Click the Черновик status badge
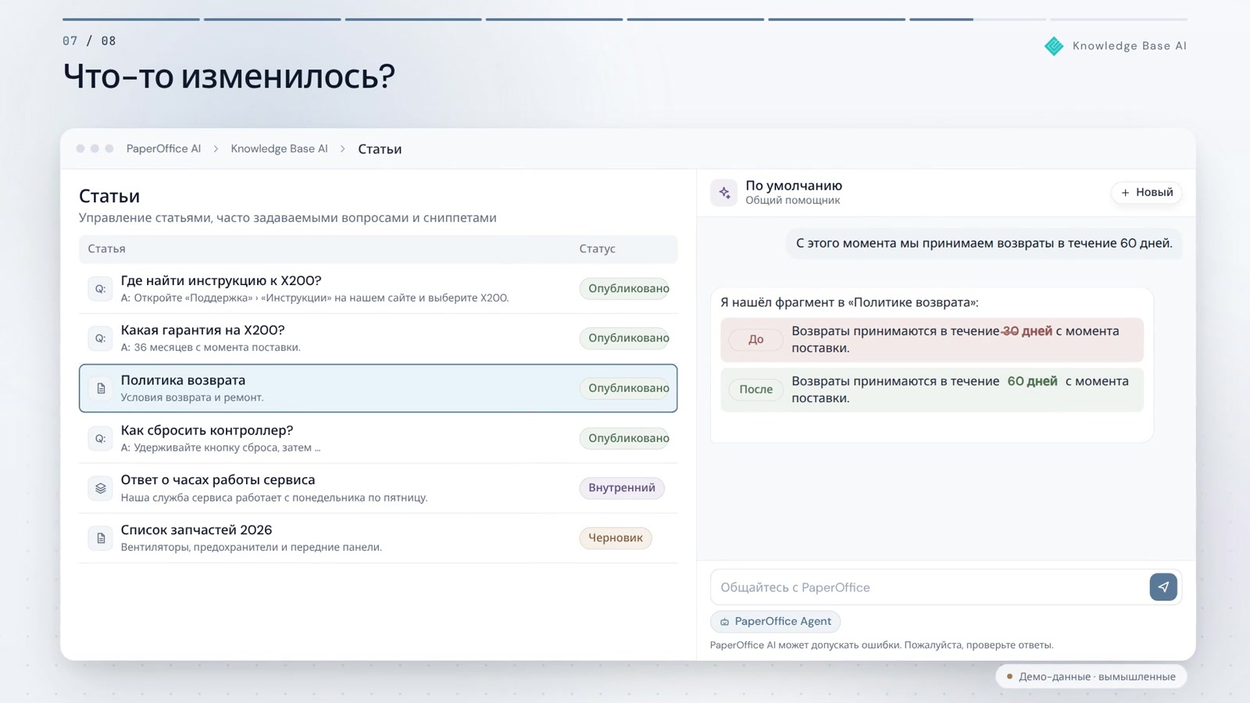 tap(616, 538)
